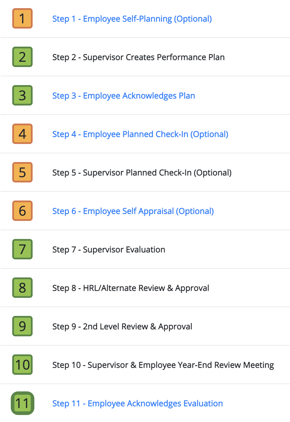Click Step 2 Supervisor Creates Performance Plan text

138,57
